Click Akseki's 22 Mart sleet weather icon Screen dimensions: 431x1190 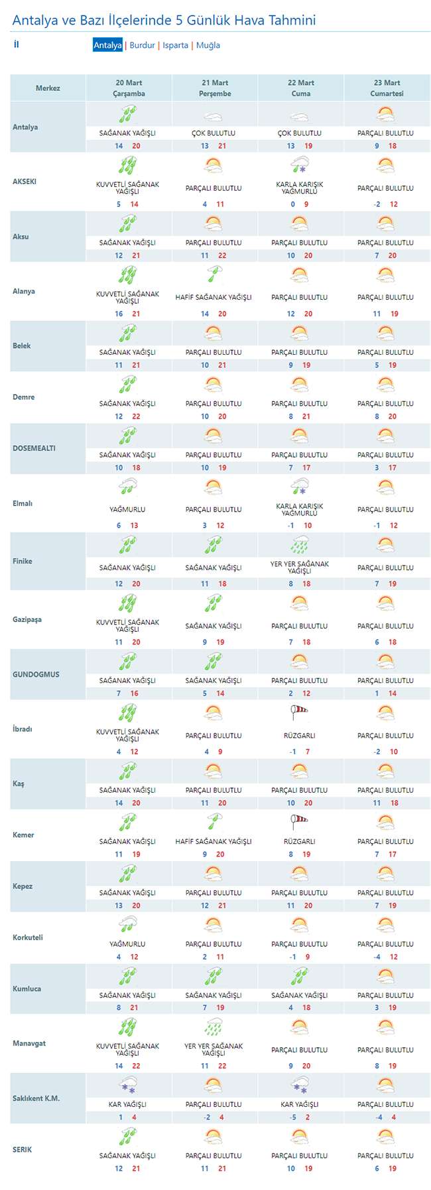[300, 165]
